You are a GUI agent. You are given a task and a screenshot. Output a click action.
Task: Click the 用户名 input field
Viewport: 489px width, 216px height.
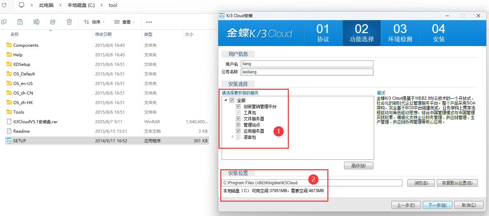click(x=307, y=64)
